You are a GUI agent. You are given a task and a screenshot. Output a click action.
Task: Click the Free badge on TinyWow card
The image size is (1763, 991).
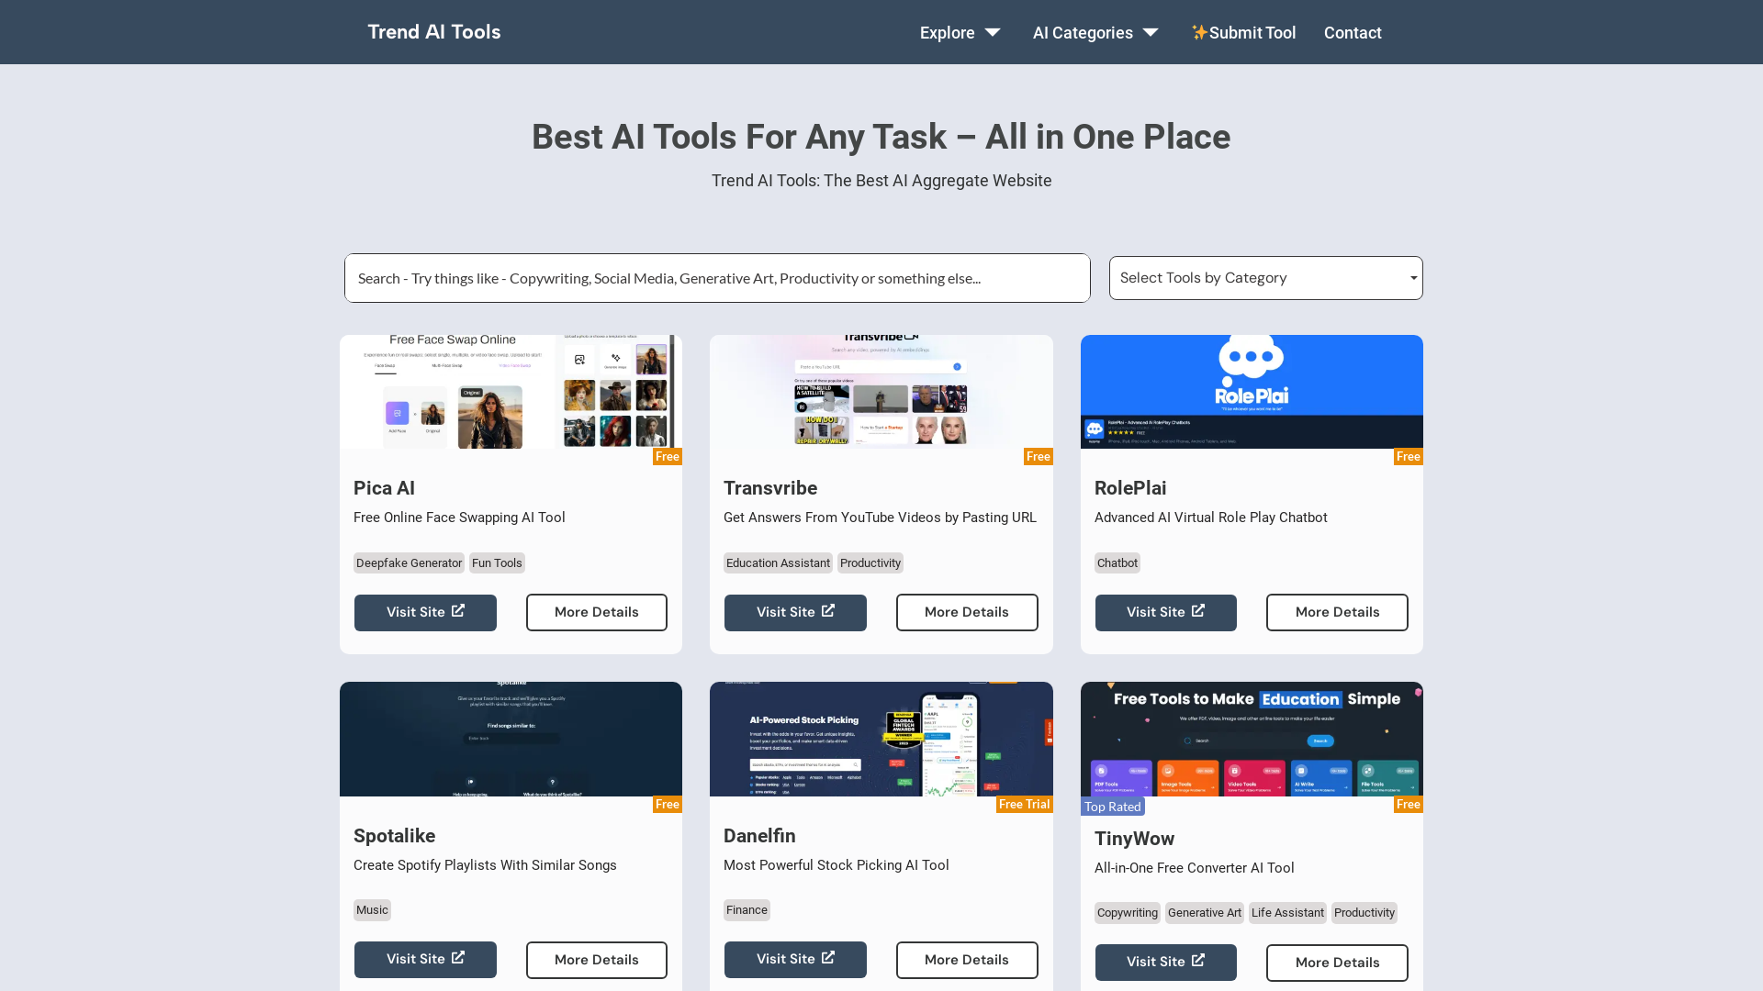click(1409, 805)
